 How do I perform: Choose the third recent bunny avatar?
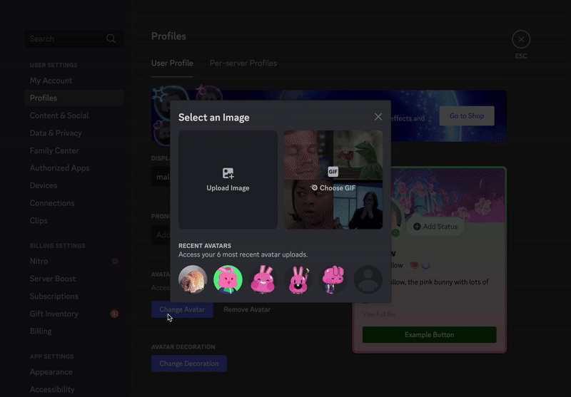click(x=263, y=279)
